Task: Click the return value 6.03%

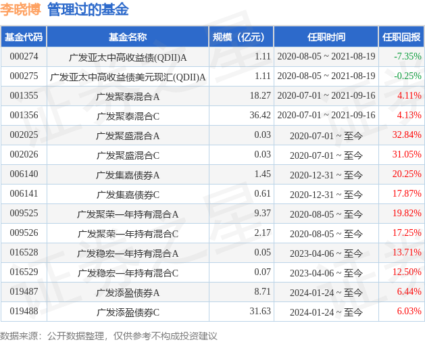Action: coord(409,311)
